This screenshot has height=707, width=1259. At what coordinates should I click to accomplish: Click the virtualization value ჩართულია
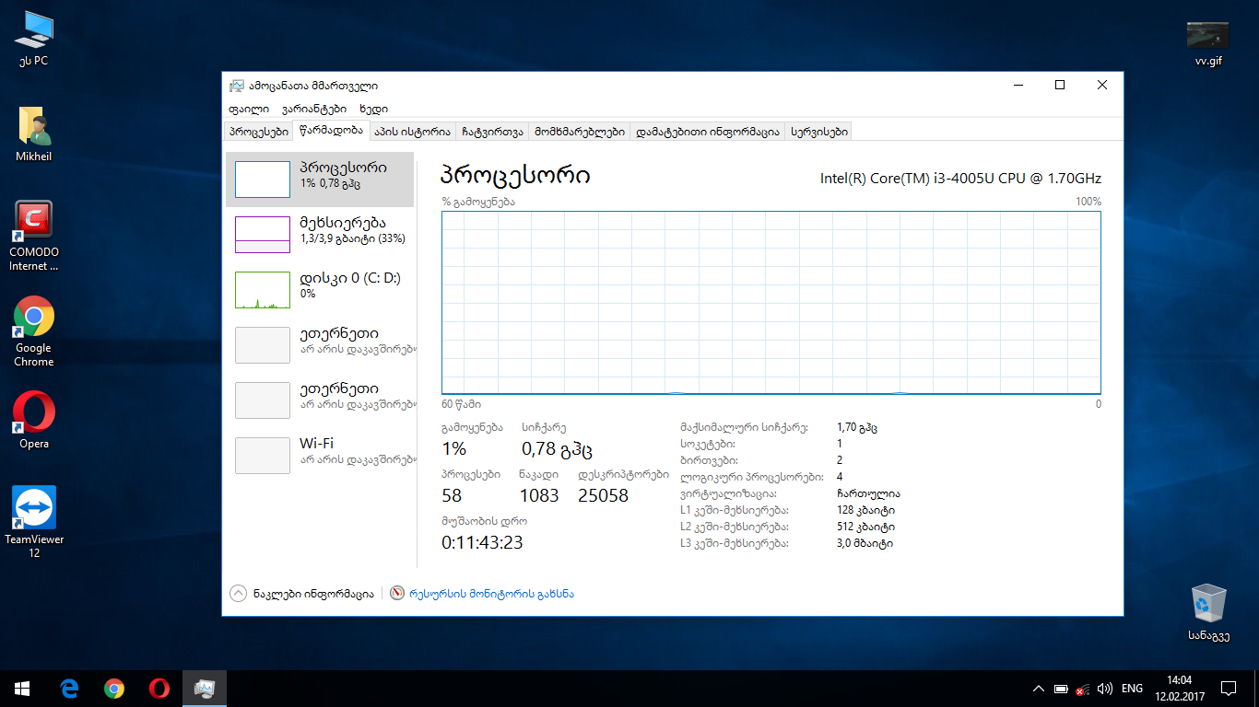[868, 493]
